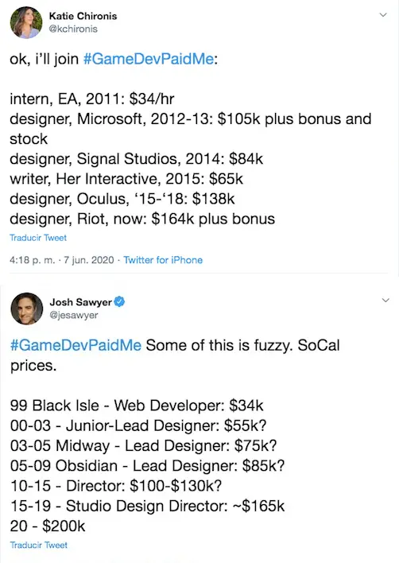Viewport: 399px width, 563px height.
Task: Expand Josh Sawyer tweet options chevron
Action: 385,300
